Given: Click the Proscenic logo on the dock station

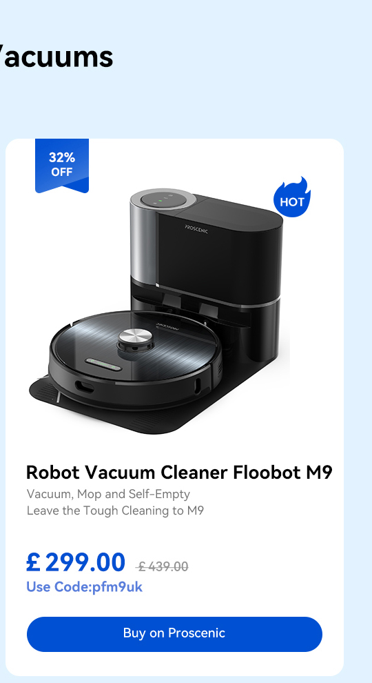Looking at the screenshot, I should point(196,229).
